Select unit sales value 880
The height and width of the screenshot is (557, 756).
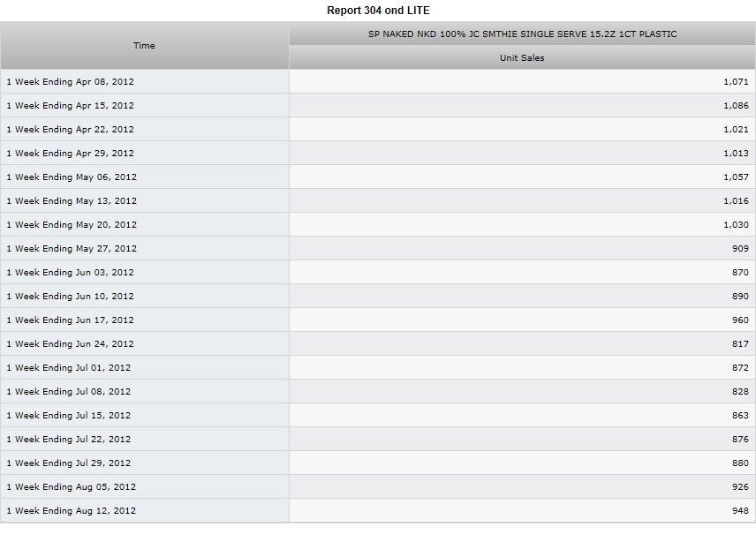[740, 463]
